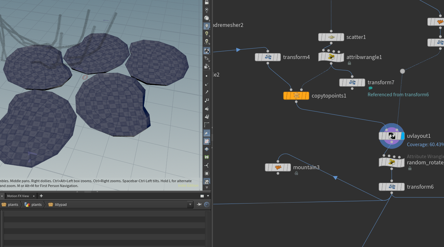
Task: Click the lock icon under attribwrangle1
Action: click(349, 63)
